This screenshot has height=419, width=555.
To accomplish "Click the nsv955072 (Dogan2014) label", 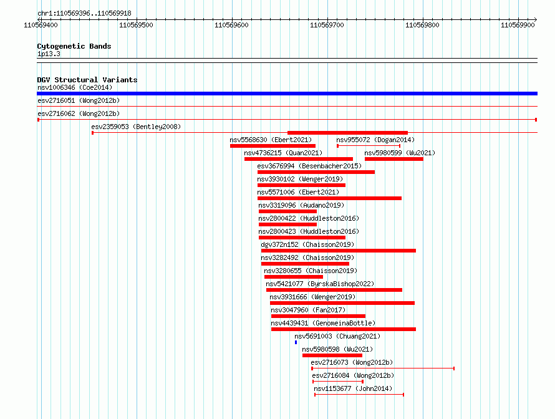I will [x=375, y=140].
